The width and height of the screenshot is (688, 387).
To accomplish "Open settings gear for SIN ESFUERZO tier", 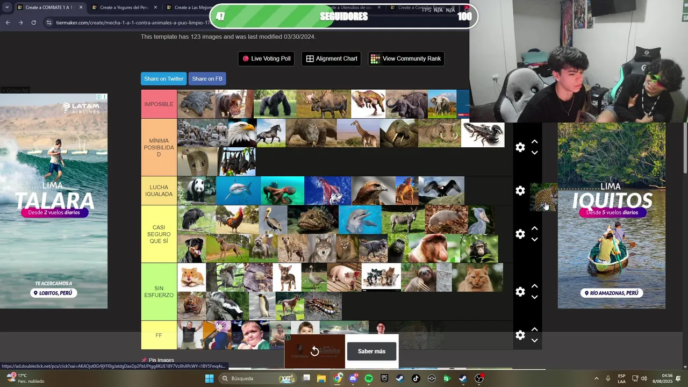I will point(520,291).
